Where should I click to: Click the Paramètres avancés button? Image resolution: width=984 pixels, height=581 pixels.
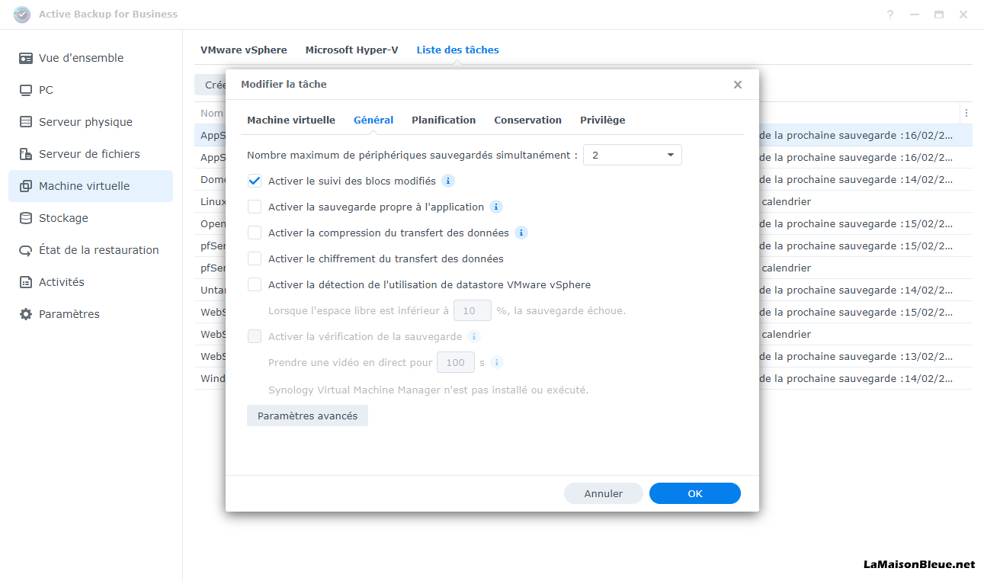[x=307, y=416]
